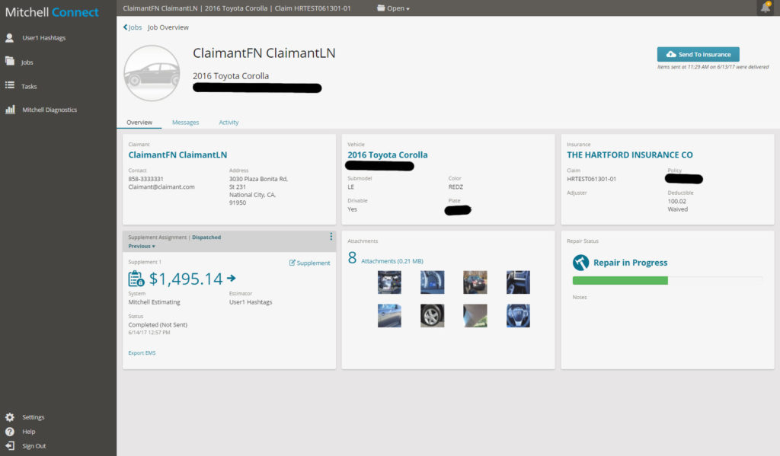
Task: Click the Supplement edit link
Action: [309, 263]
